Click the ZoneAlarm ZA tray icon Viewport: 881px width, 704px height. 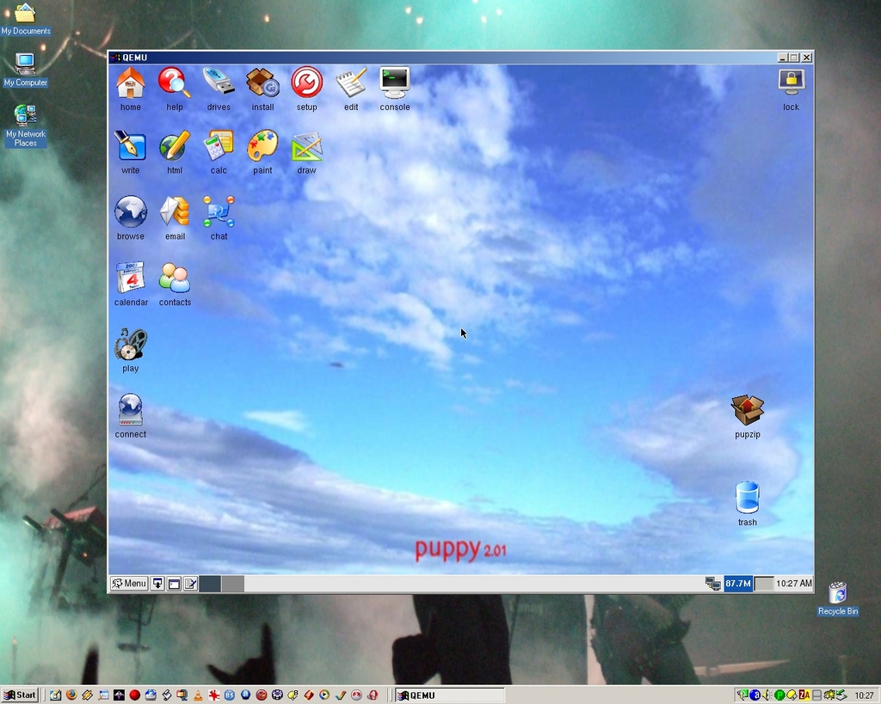click(x=804, y=695)
